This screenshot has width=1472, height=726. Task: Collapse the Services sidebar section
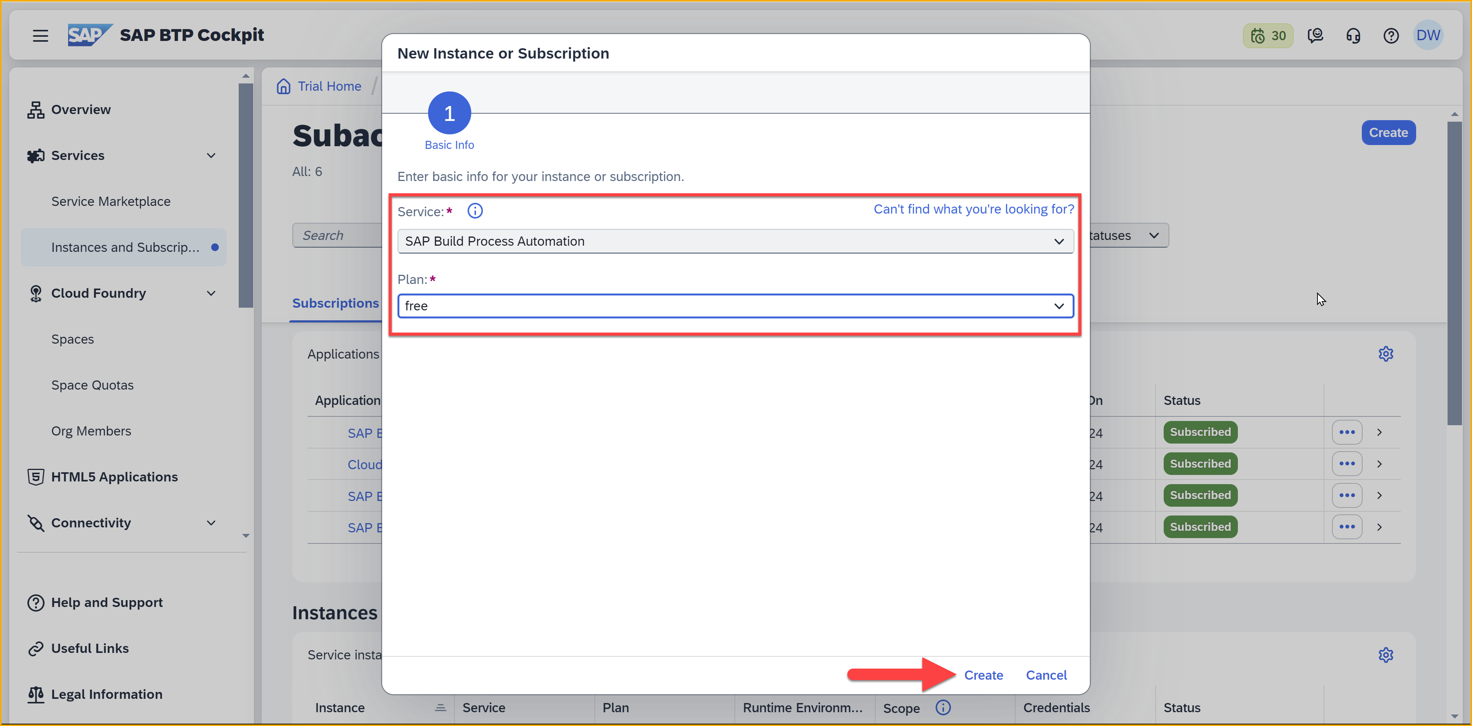[211, 155]
